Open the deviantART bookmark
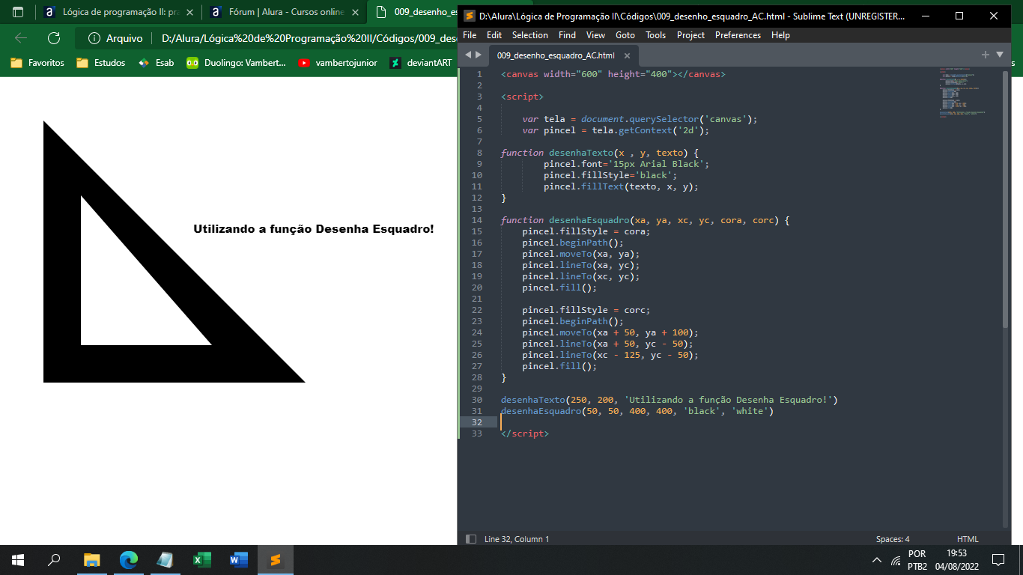This screenshot has height=575, width=1023. (x=421, y=63)
